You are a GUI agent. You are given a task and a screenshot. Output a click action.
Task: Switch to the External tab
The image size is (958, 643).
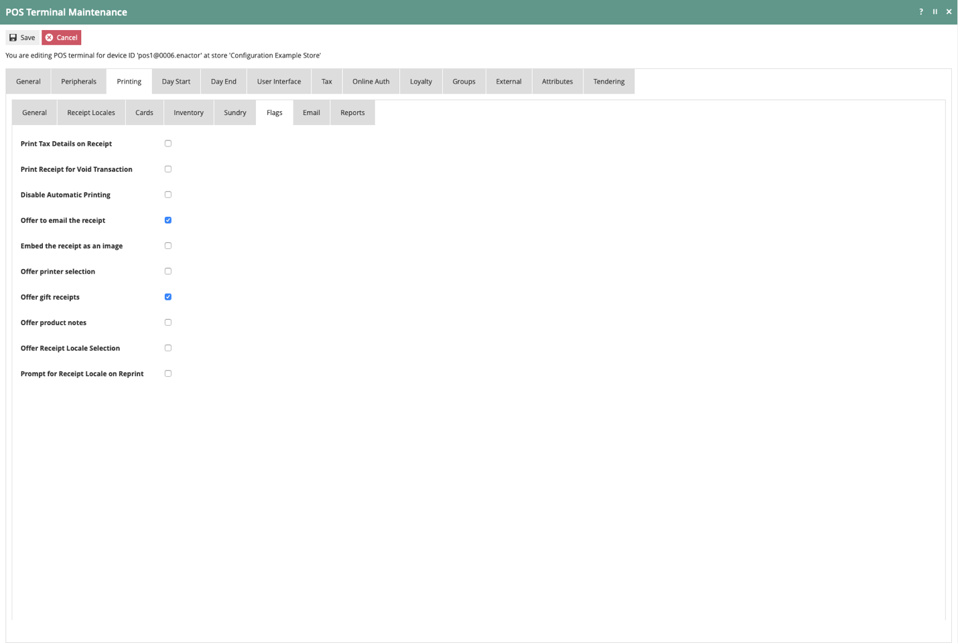(x=508, y=82)
